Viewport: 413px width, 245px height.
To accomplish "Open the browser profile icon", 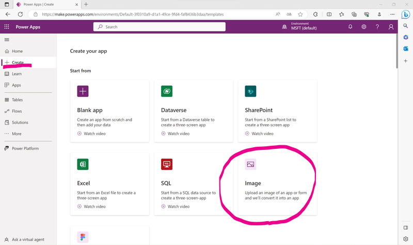I will 379,14.
